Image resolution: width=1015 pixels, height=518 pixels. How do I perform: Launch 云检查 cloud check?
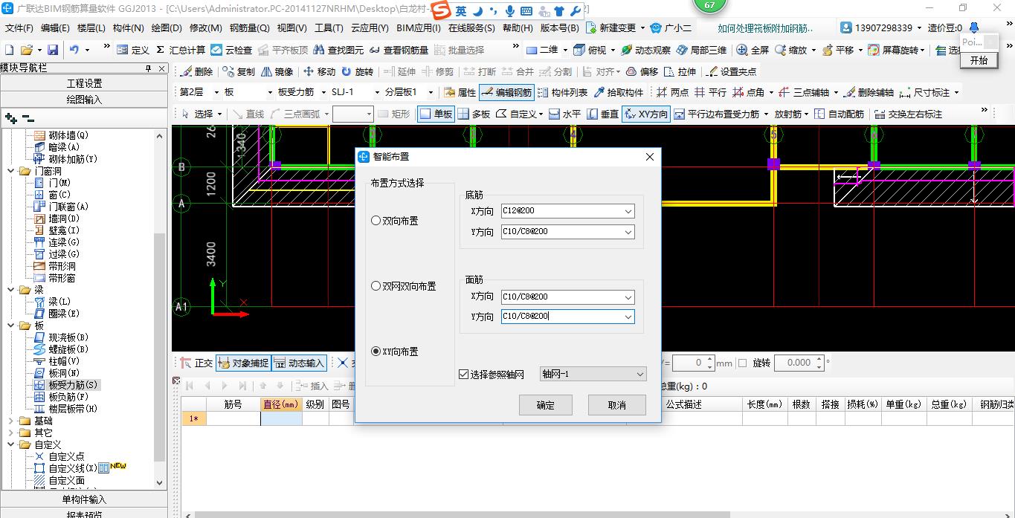[231, 50]
